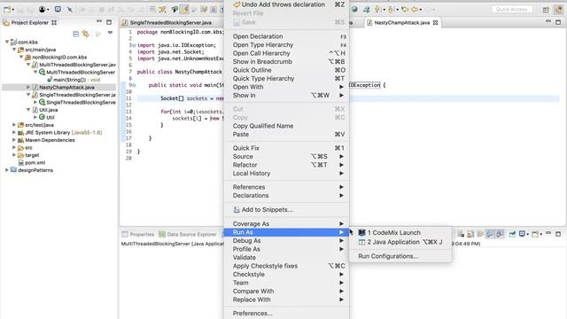Screen dimensions: 567x319
Task: Go to last edit location arrow
Action: 405,10
